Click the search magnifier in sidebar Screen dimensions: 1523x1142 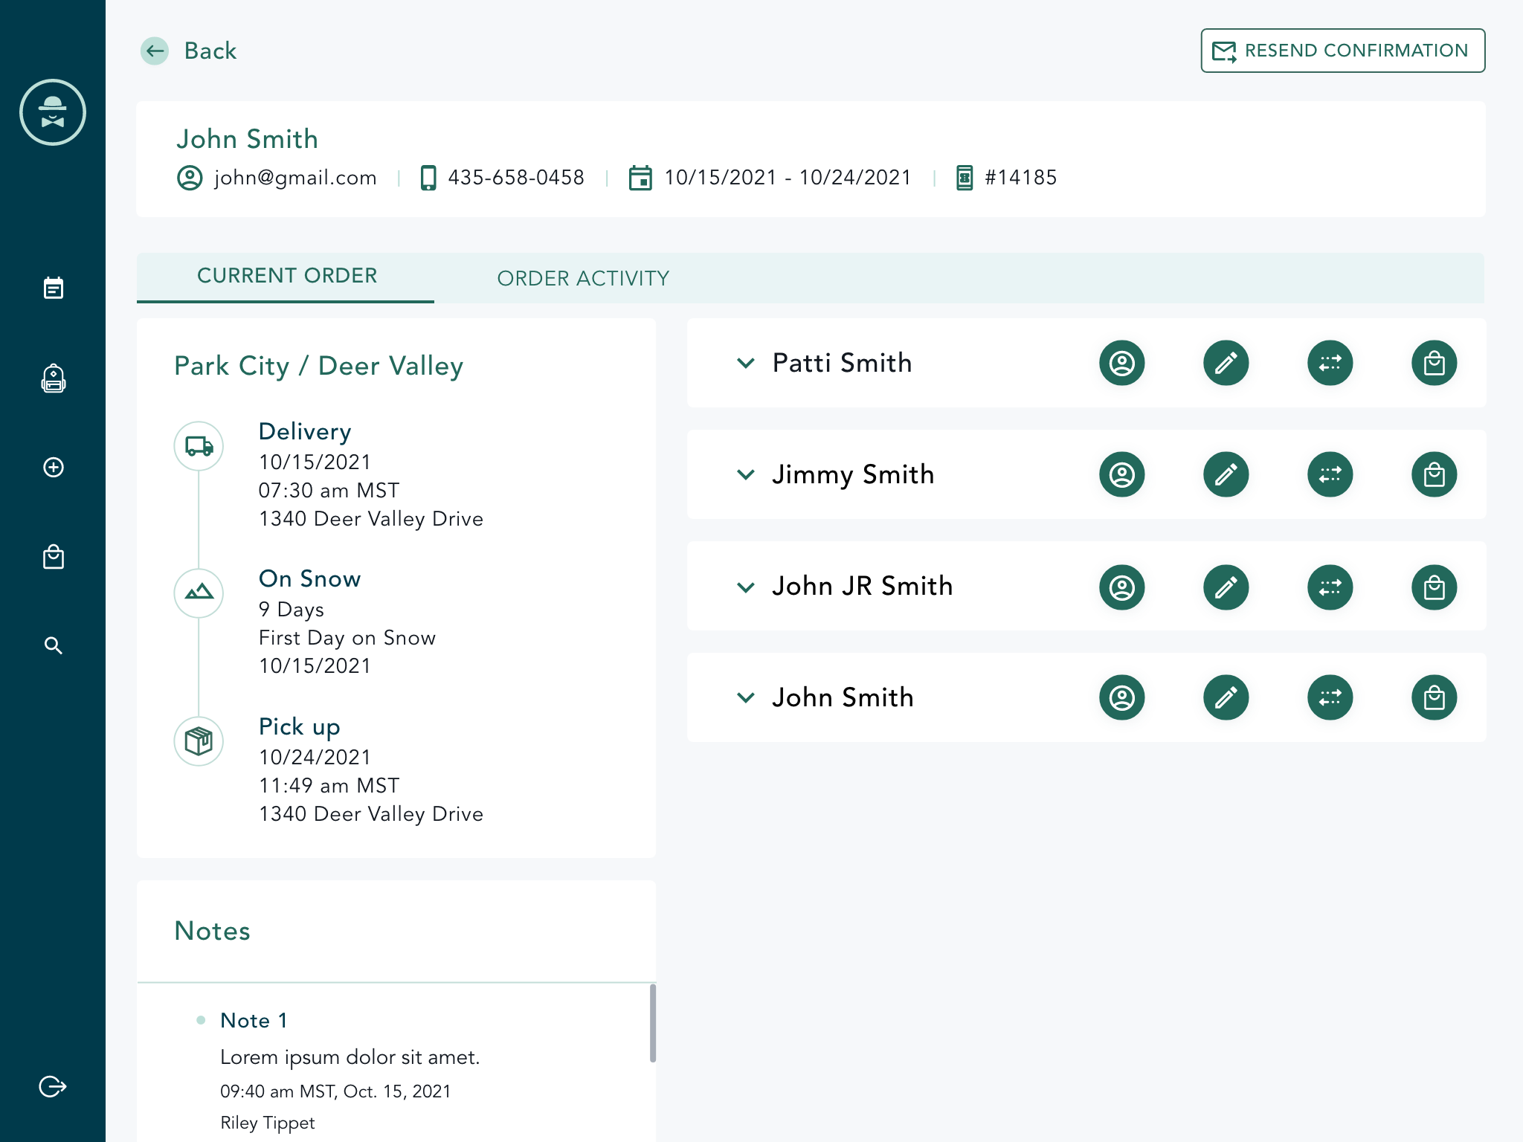click(x=54, y=645)
